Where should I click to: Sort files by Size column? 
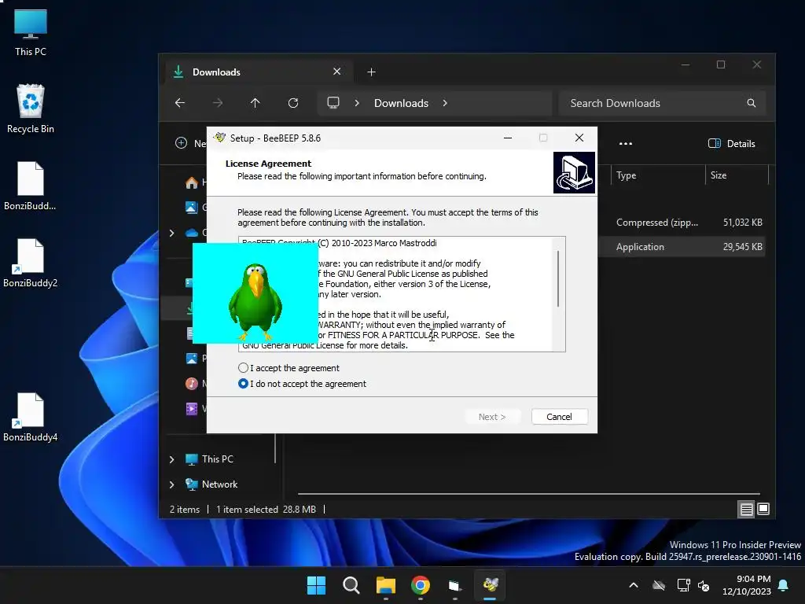[737, 175]
